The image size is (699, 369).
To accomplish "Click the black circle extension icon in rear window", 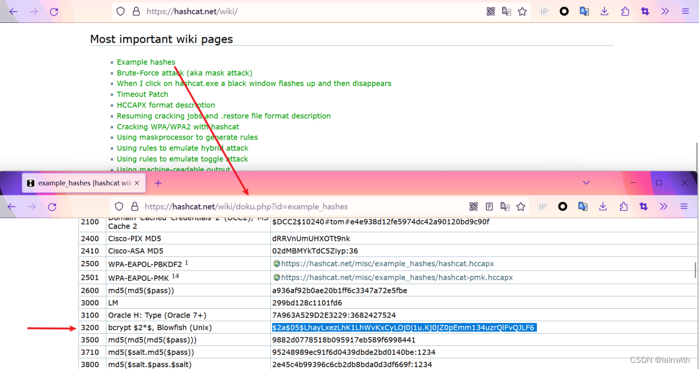I will click(564, 12).
